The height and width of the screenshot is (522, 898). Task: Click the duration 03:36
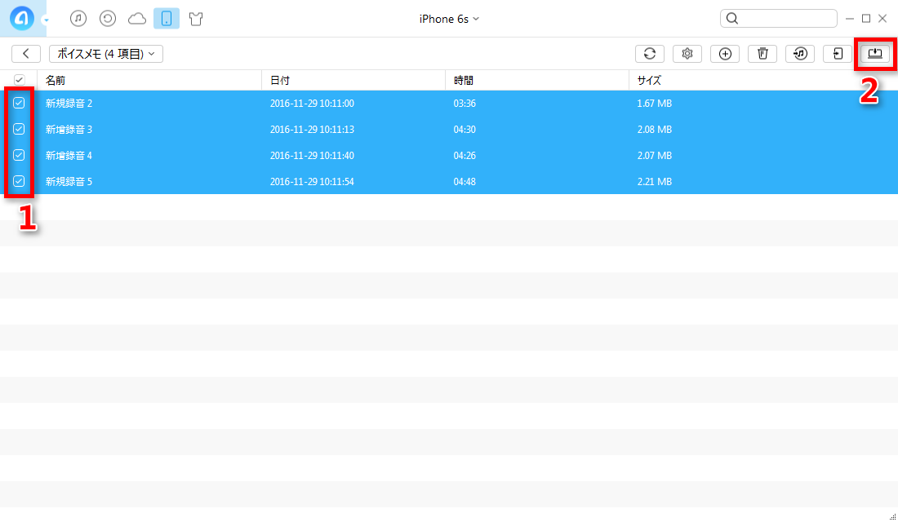[x=465, y=104]
